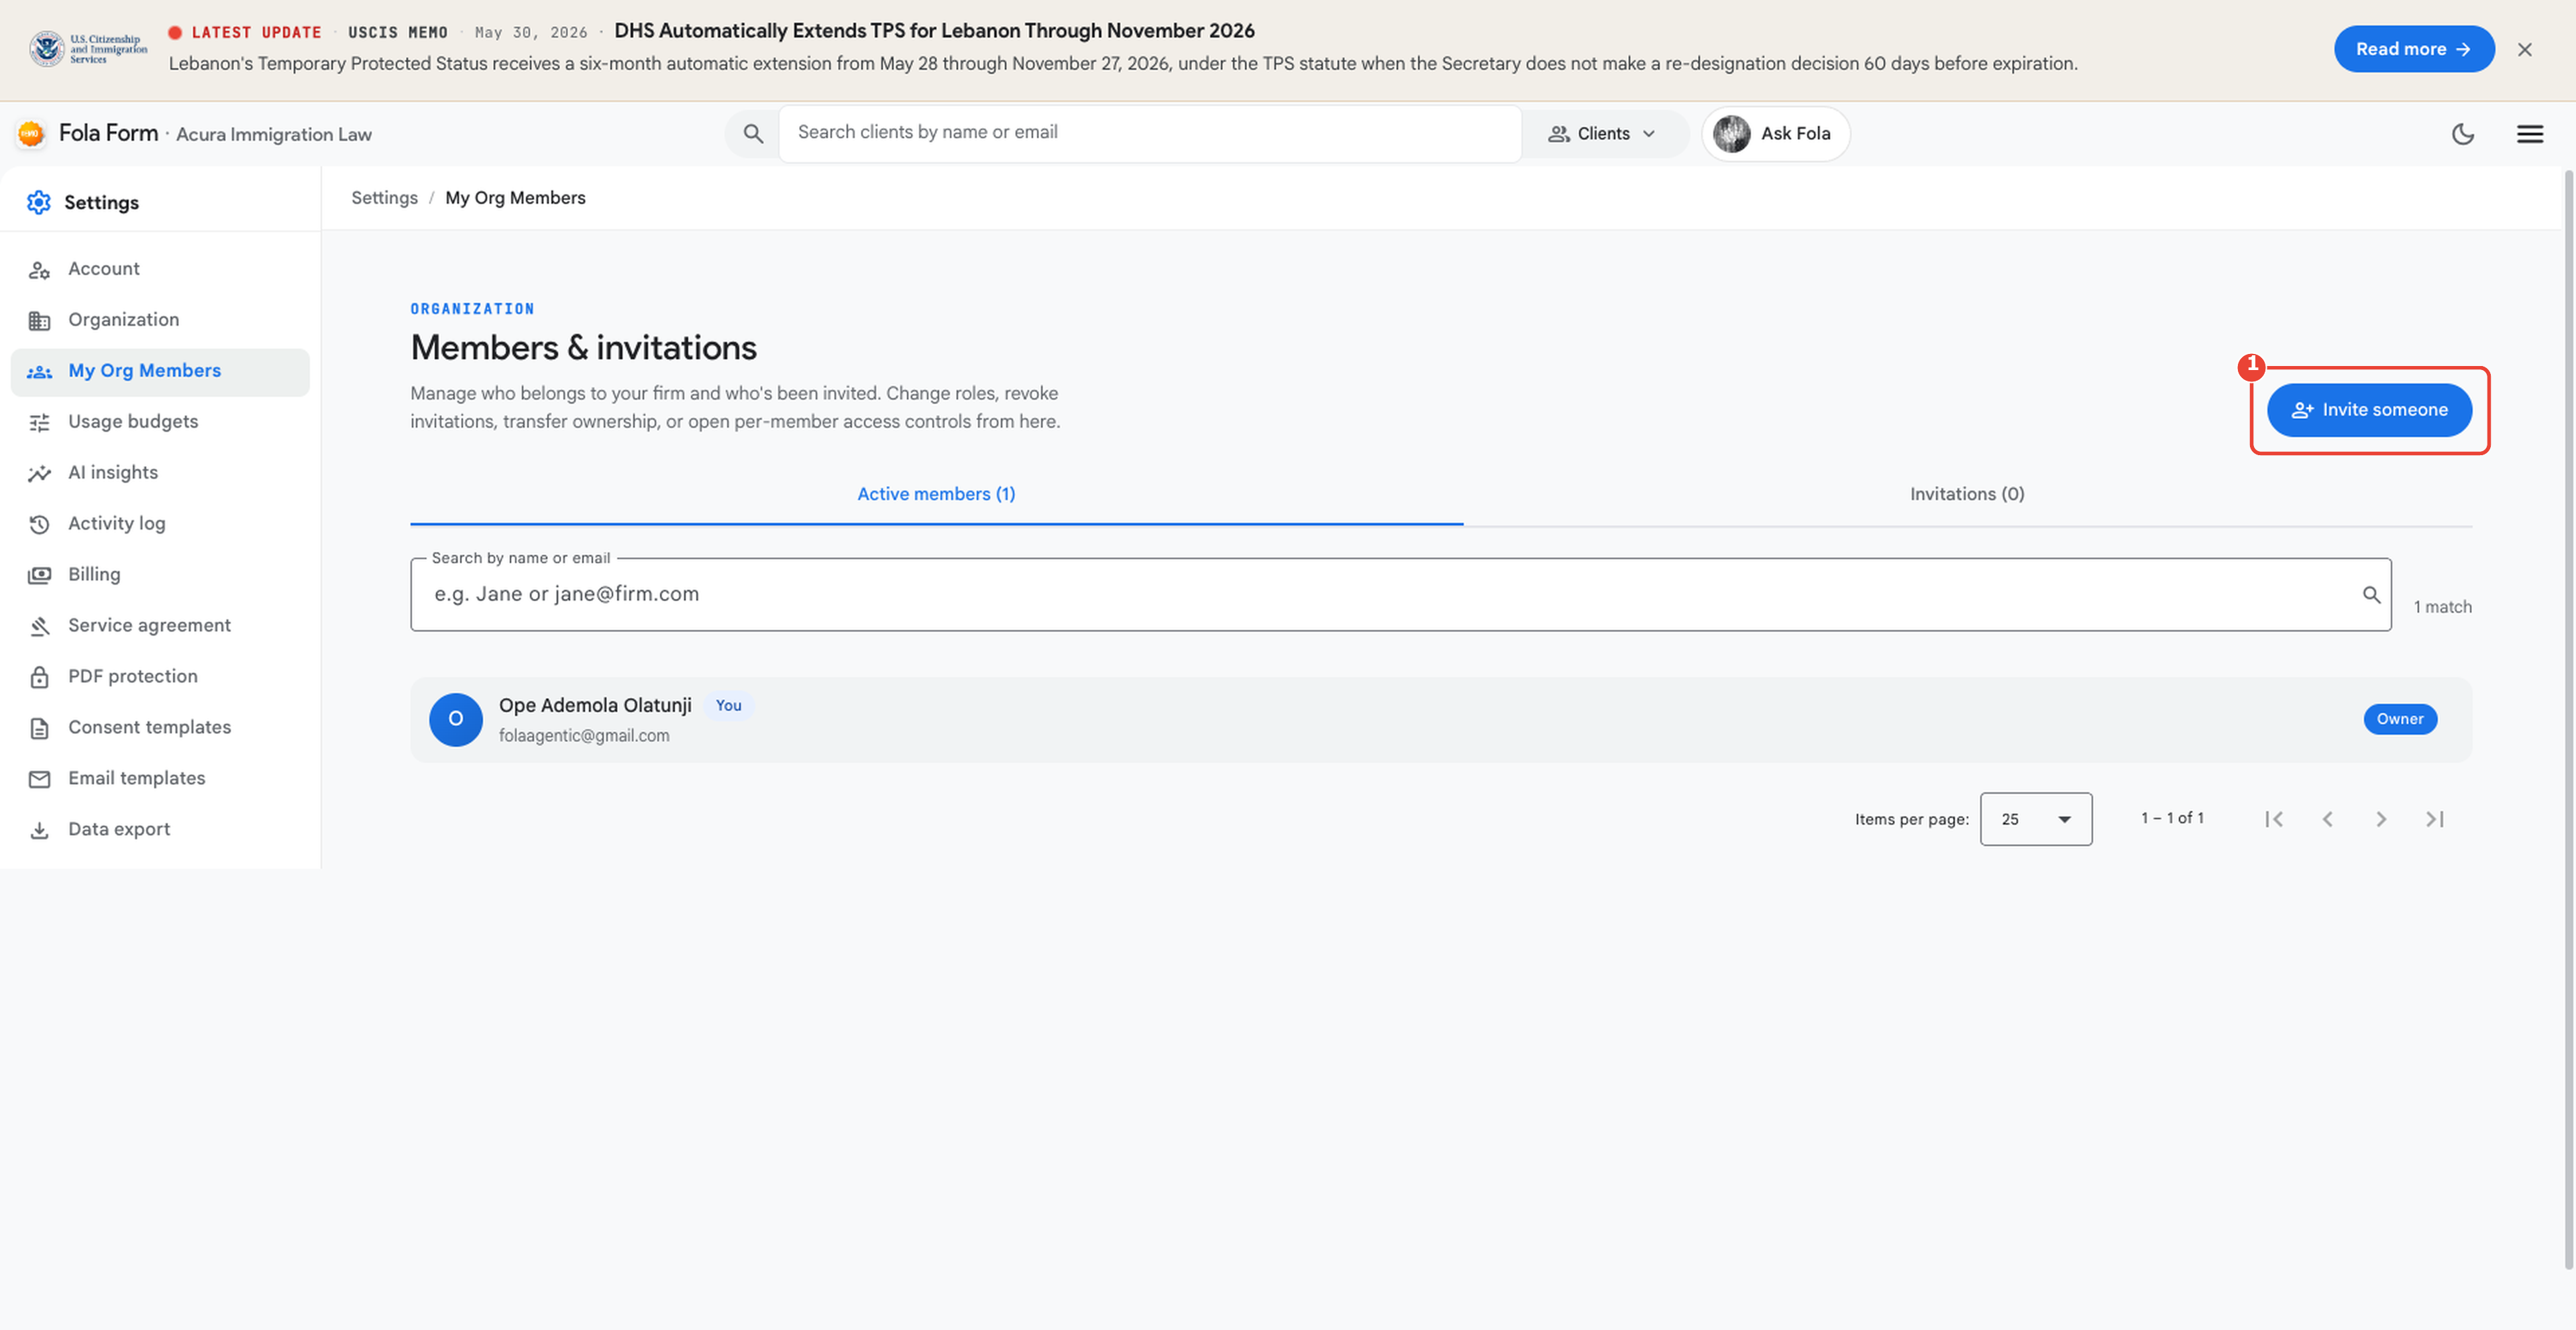This screenshot has width=2576, height=1330.
Task: Open Data export menu item
Action: (160, 829)
